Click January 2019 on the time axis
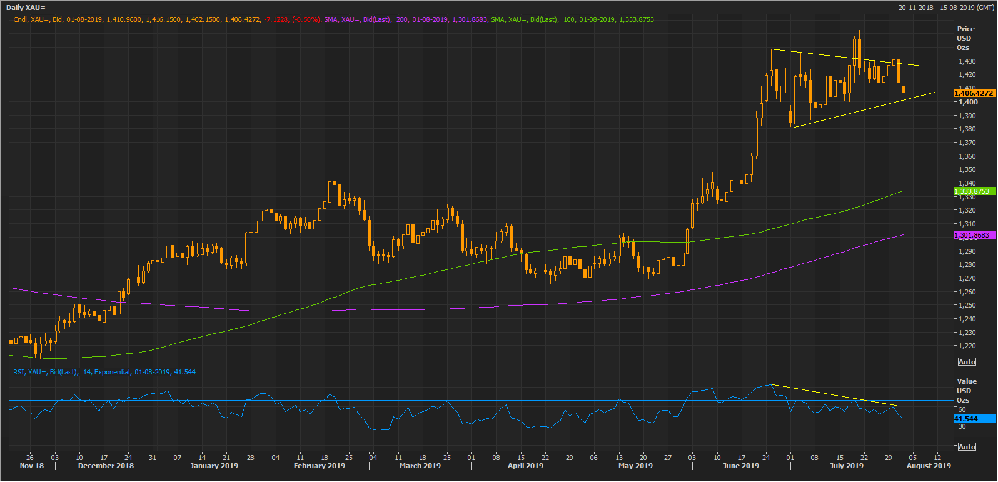 coord(214,466)
